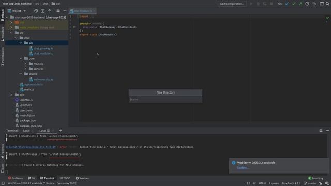Open the Favorites side tool window

tap(3, 151)
